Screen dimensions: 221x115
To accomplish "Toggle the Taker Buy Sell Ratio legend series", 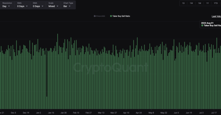I will click(120, 16).
